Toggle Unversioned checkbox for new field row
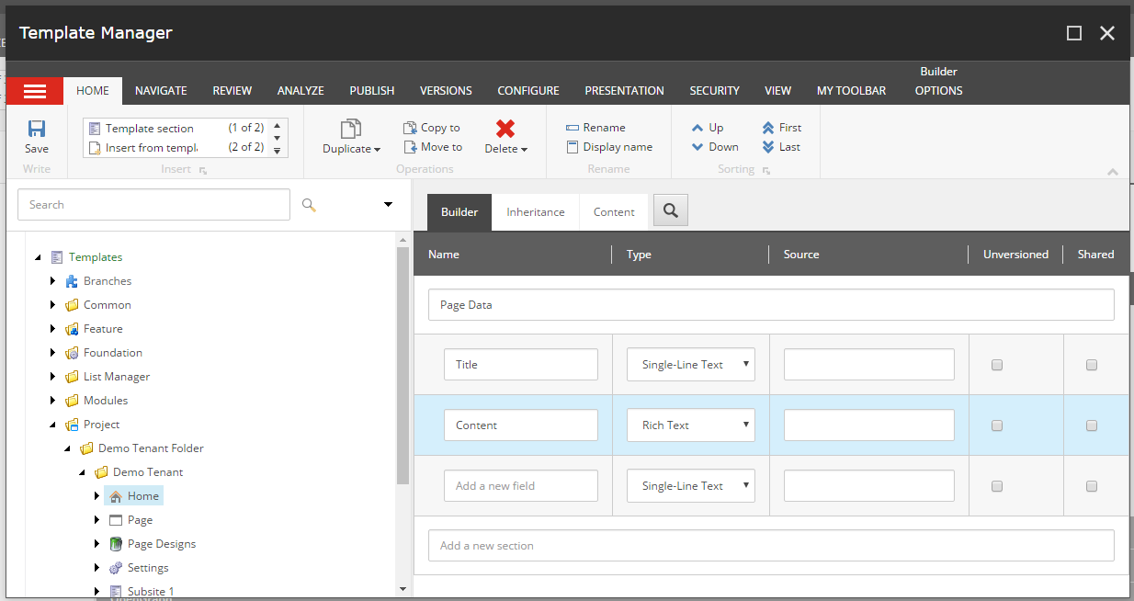This screenshot has height=601, width=1134. point(997,486)
